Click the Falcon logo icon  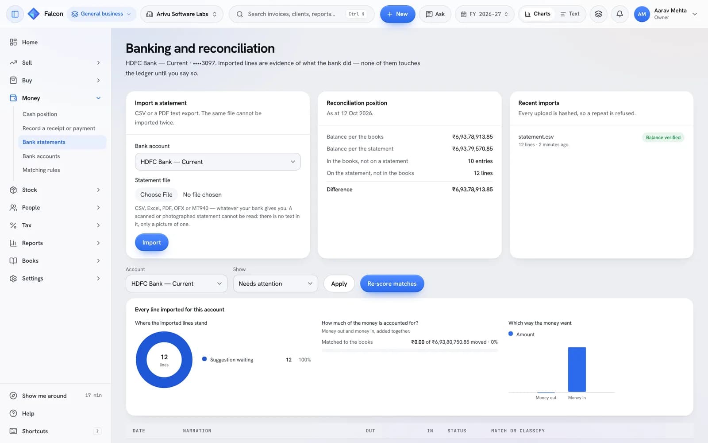click(33, 14)
